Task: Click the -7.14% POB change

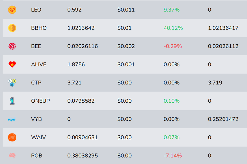Action: [x=173, y=156]
